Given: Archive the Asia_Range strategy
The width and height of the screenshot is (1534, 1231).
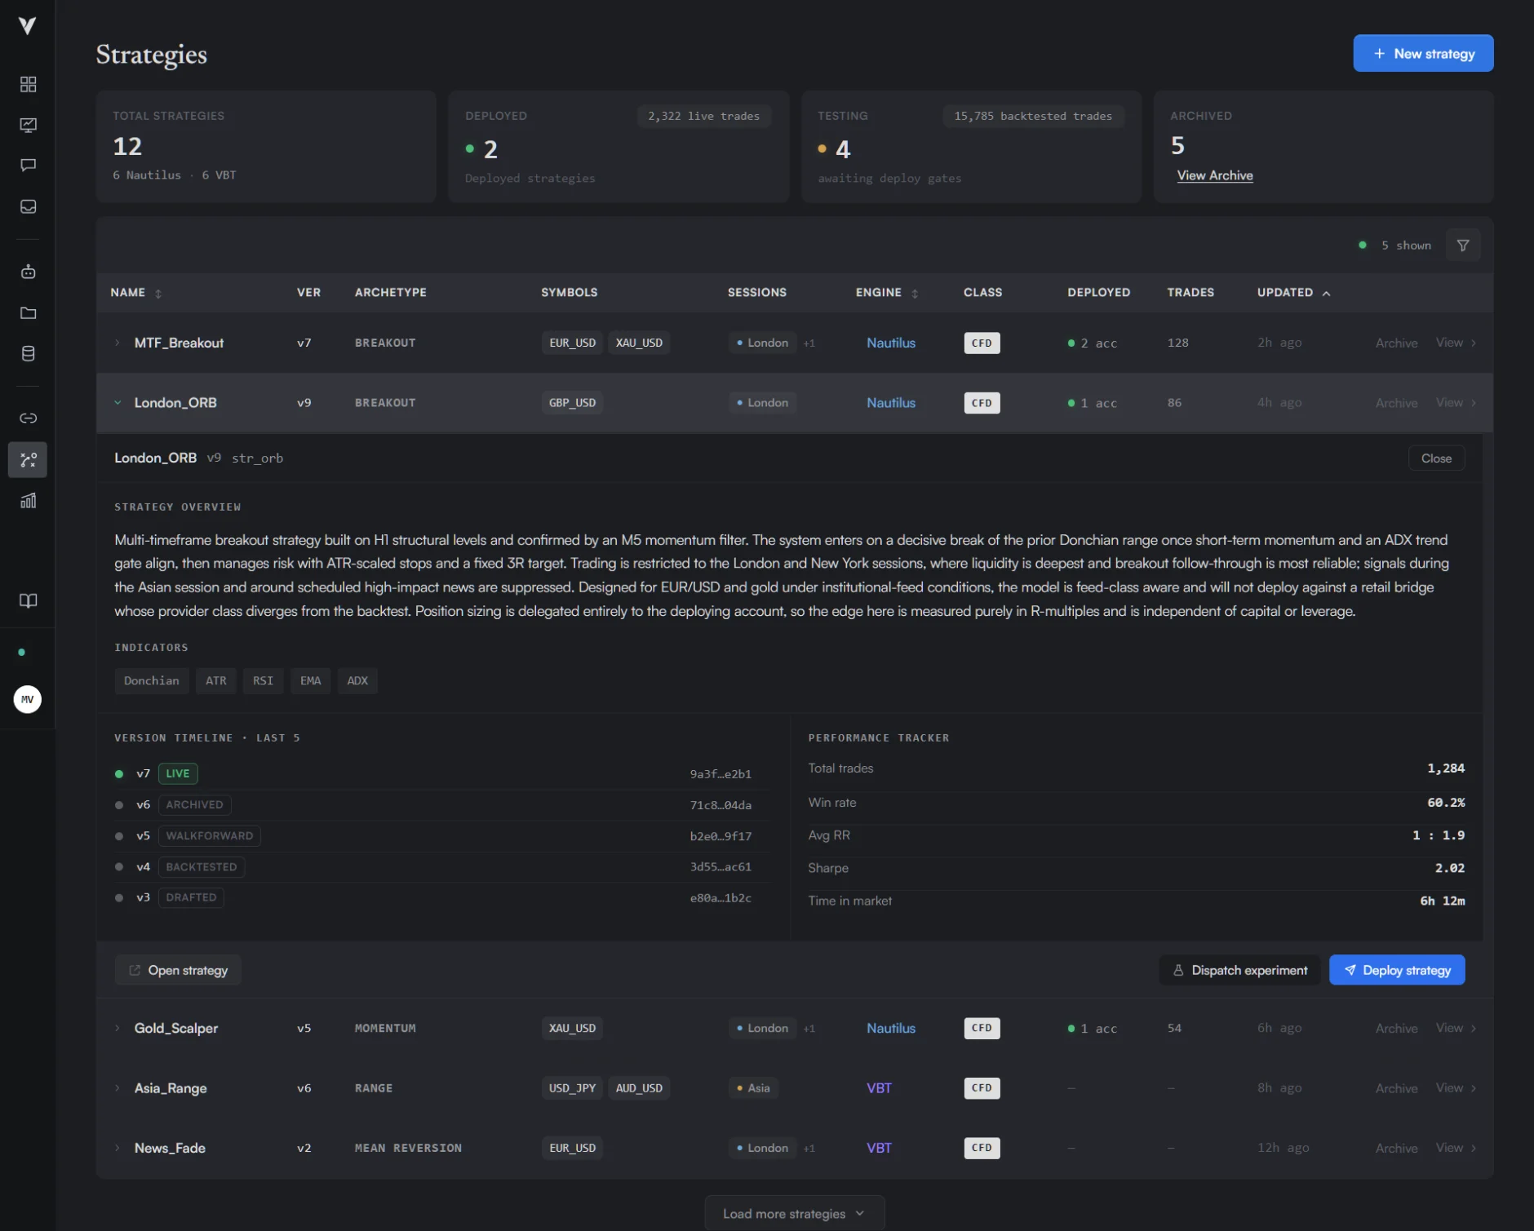Looking at the screenshot, I should (x=1396, y=1088).
